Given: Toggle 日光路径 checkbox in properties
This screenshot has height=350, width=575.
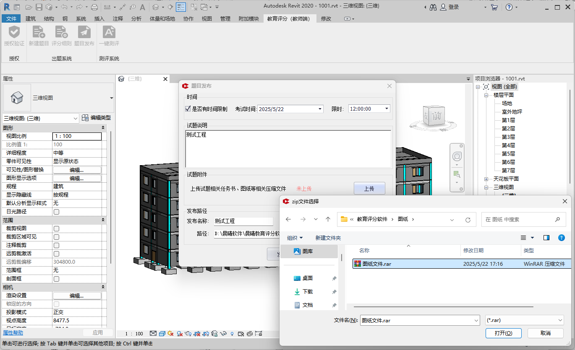Looking at the screenshot, I should click(x=56, y=212).
